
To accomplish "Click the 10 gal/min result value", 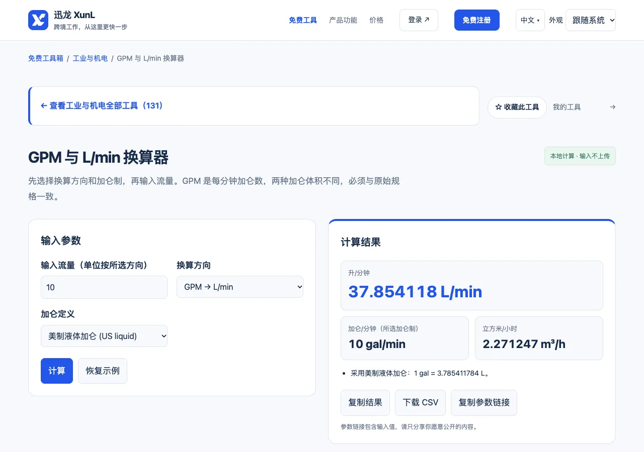I will pyautogui.click(x=377, y=344).
